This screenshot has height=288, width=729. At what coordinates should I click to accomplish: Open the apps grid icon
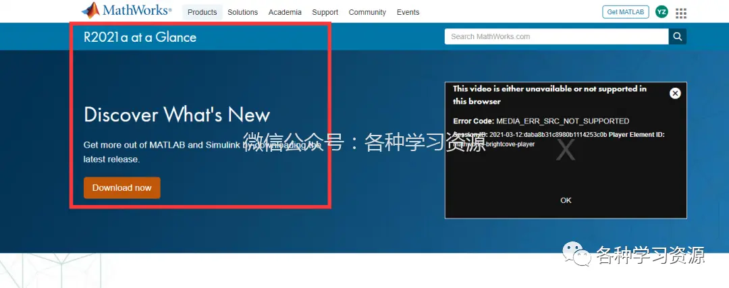(x=681, y=13)
